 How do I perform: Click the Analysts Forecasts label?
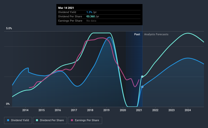click(156, 34)
